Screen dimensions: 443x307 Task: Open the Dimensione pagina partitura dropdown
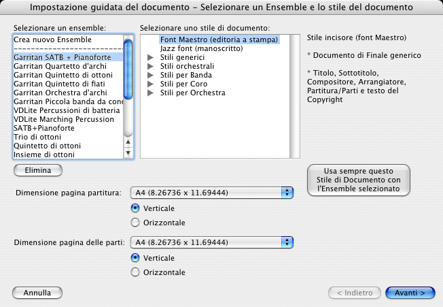click(211, 193)
